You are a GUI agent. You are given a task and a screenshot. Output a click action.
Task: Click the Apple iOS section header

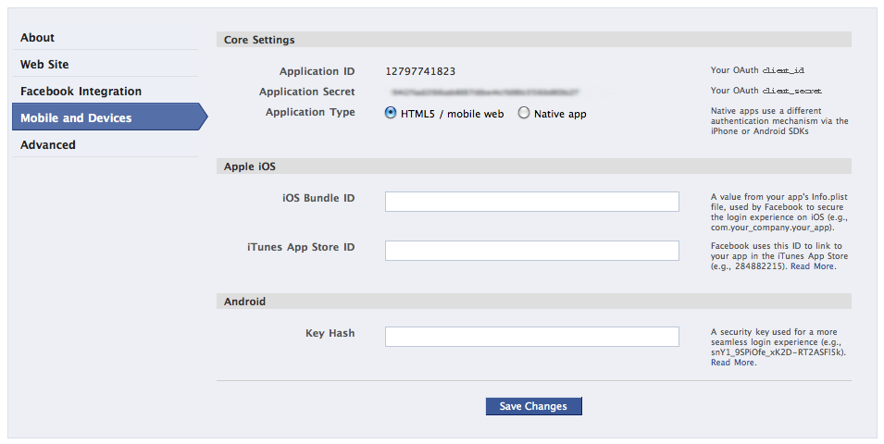click(x=533, y=166)
